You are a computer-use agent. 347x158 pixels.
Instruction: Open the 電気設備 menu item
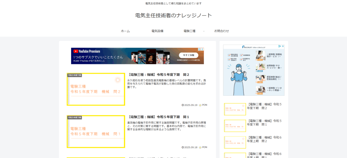pos(157,31)
